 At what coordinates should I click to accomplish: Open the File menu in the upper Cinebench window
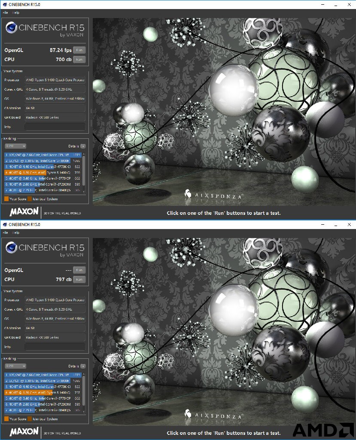coord(5,12)
